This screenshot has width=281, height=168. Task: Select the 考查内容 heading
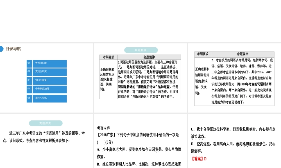pos(103,128)
